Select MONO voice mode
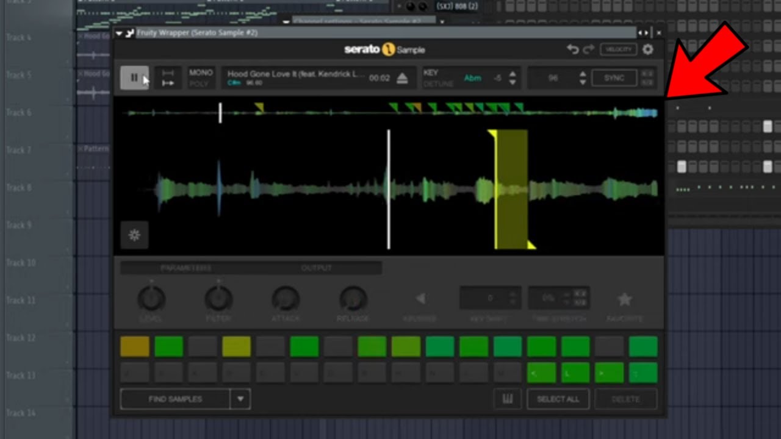Viewport: 781px width, 439px height. pyautogui.click(x=201, y=73)
